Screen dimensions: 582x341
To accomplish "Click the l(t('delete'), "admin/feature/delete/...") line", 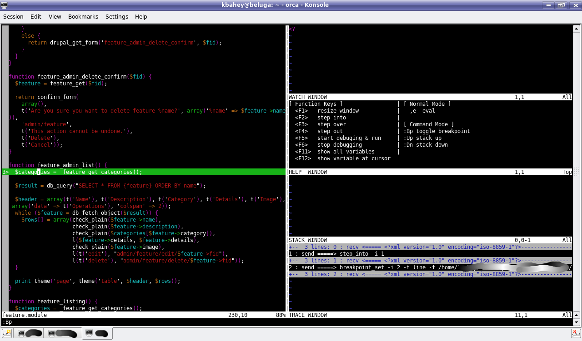I will [x=158, y=261].
